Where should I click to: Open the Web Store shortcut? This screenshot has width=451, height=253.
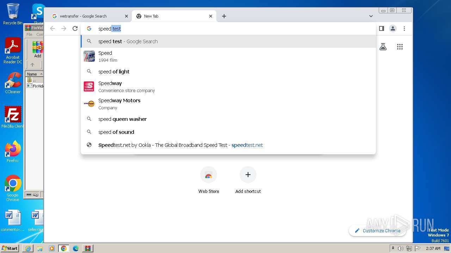click(209, 180)
